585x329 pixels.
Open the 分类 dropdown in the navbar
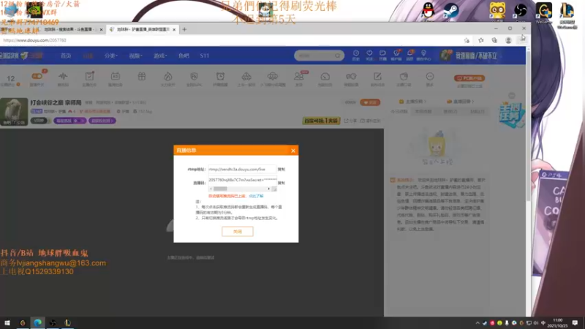[x=111, y=56]
